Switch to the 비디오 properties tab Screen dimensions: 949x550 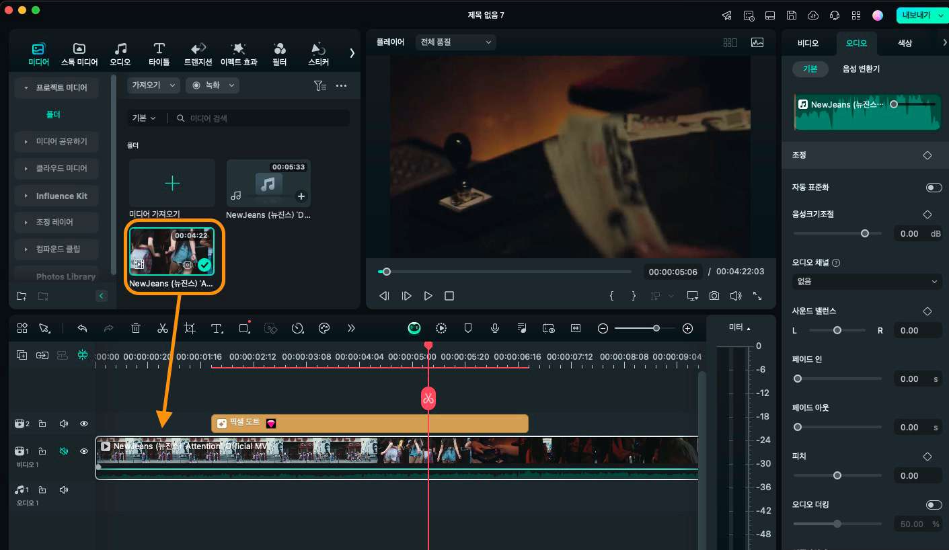point(808,43)
